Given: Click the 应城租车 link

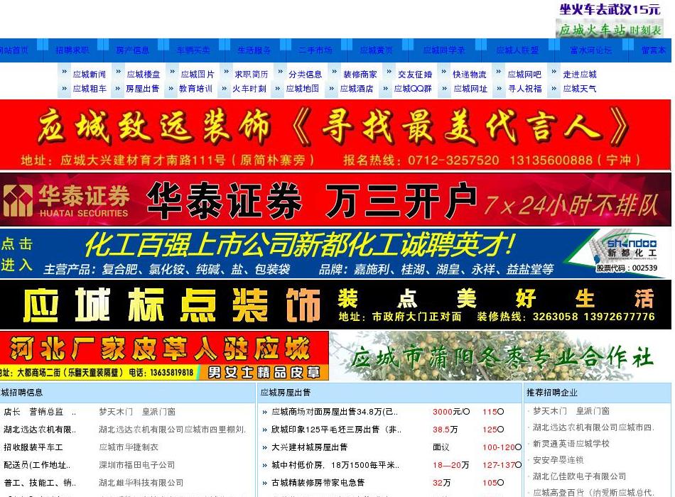Looking at the screenshot, I should coord(90,89).
